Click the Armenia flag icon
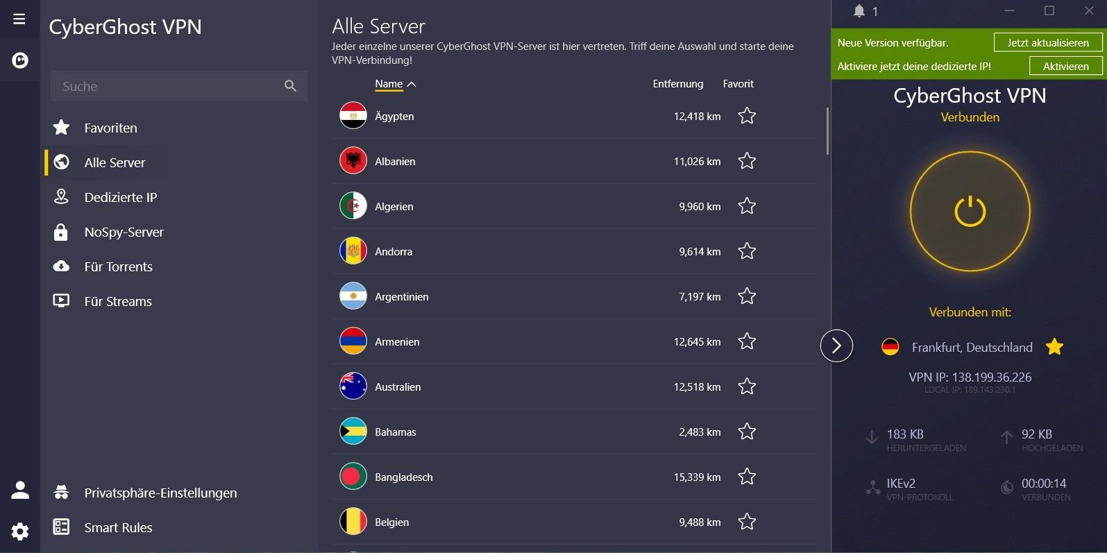This screenshot has height=553, width=1107. pos(353,341)
